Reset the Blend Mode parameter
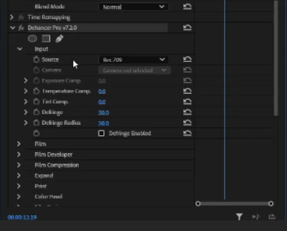287x231 pixels. pos(187,7)
